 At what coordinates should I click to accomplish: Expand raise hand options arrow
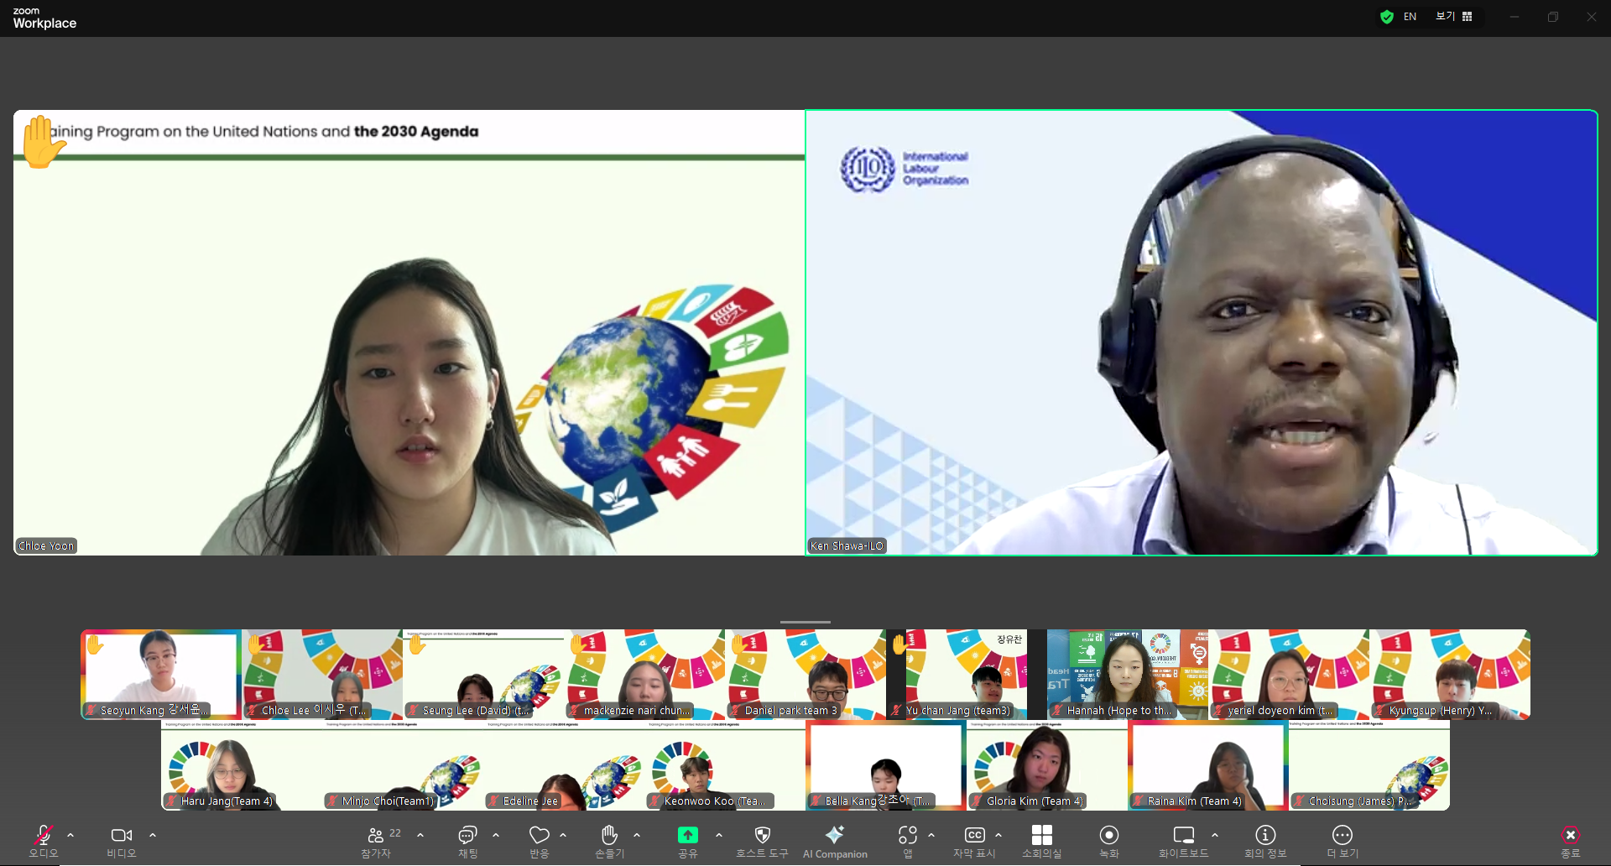(x=637, y=835)
